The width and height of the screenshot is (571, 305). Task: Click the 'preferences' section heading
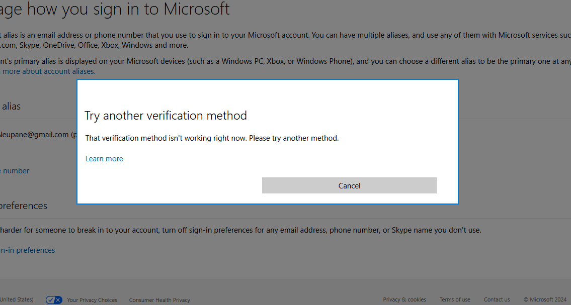pyautogui.click(x=24, y=206)
